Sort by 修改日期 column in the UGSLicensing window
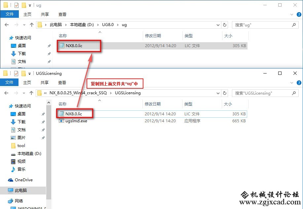Image resolution: width=303 pixels, height=209 pixels. point(152,104)
